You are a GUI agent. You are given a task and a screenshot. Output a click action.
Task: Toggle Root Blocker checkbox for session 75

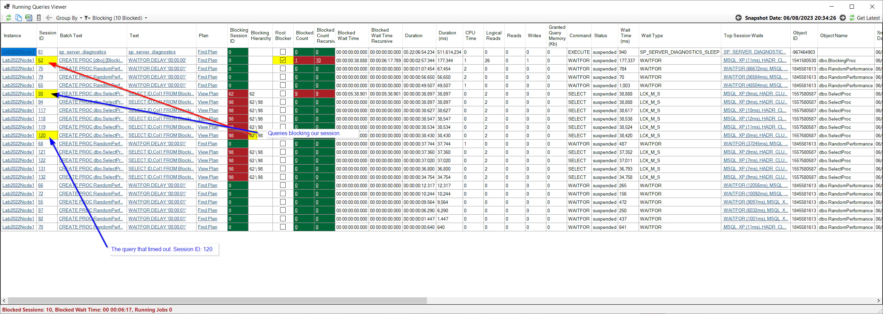click(x=283, y=68)
